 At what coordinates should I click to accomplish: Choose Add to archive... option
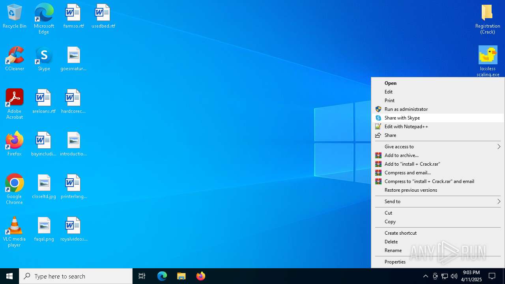coord(438,155)
